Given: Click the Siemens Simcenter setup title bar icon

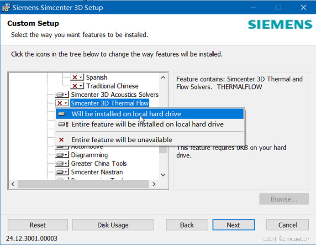Looking at the screenshot, I should 6,7.
